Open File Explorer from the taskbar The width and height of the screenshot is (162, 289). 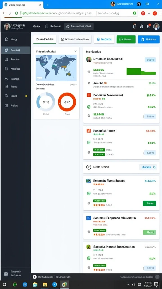[35, 284]
